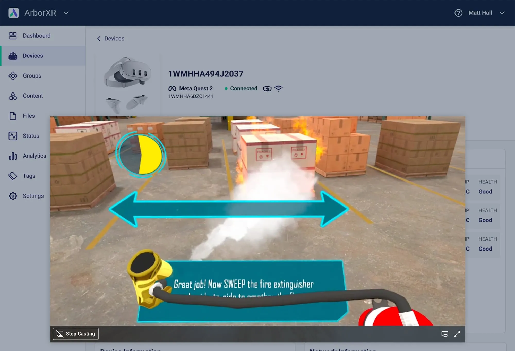Click the casted VR video stream
This screenshot has height=351, width=515.
click(x=257, y=221)
